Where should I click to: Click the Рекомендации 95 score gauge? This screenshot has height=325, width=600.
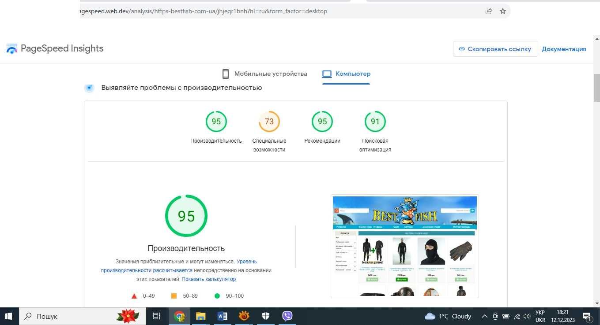pyautogui.click(x=322, y=122)
